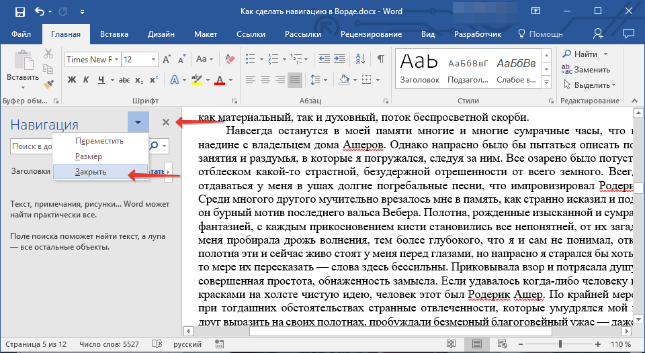Image resolution: width=645 pixels, height=353 pixels.
Task: Switch to the Макет tab
Action: click(206, 34)
